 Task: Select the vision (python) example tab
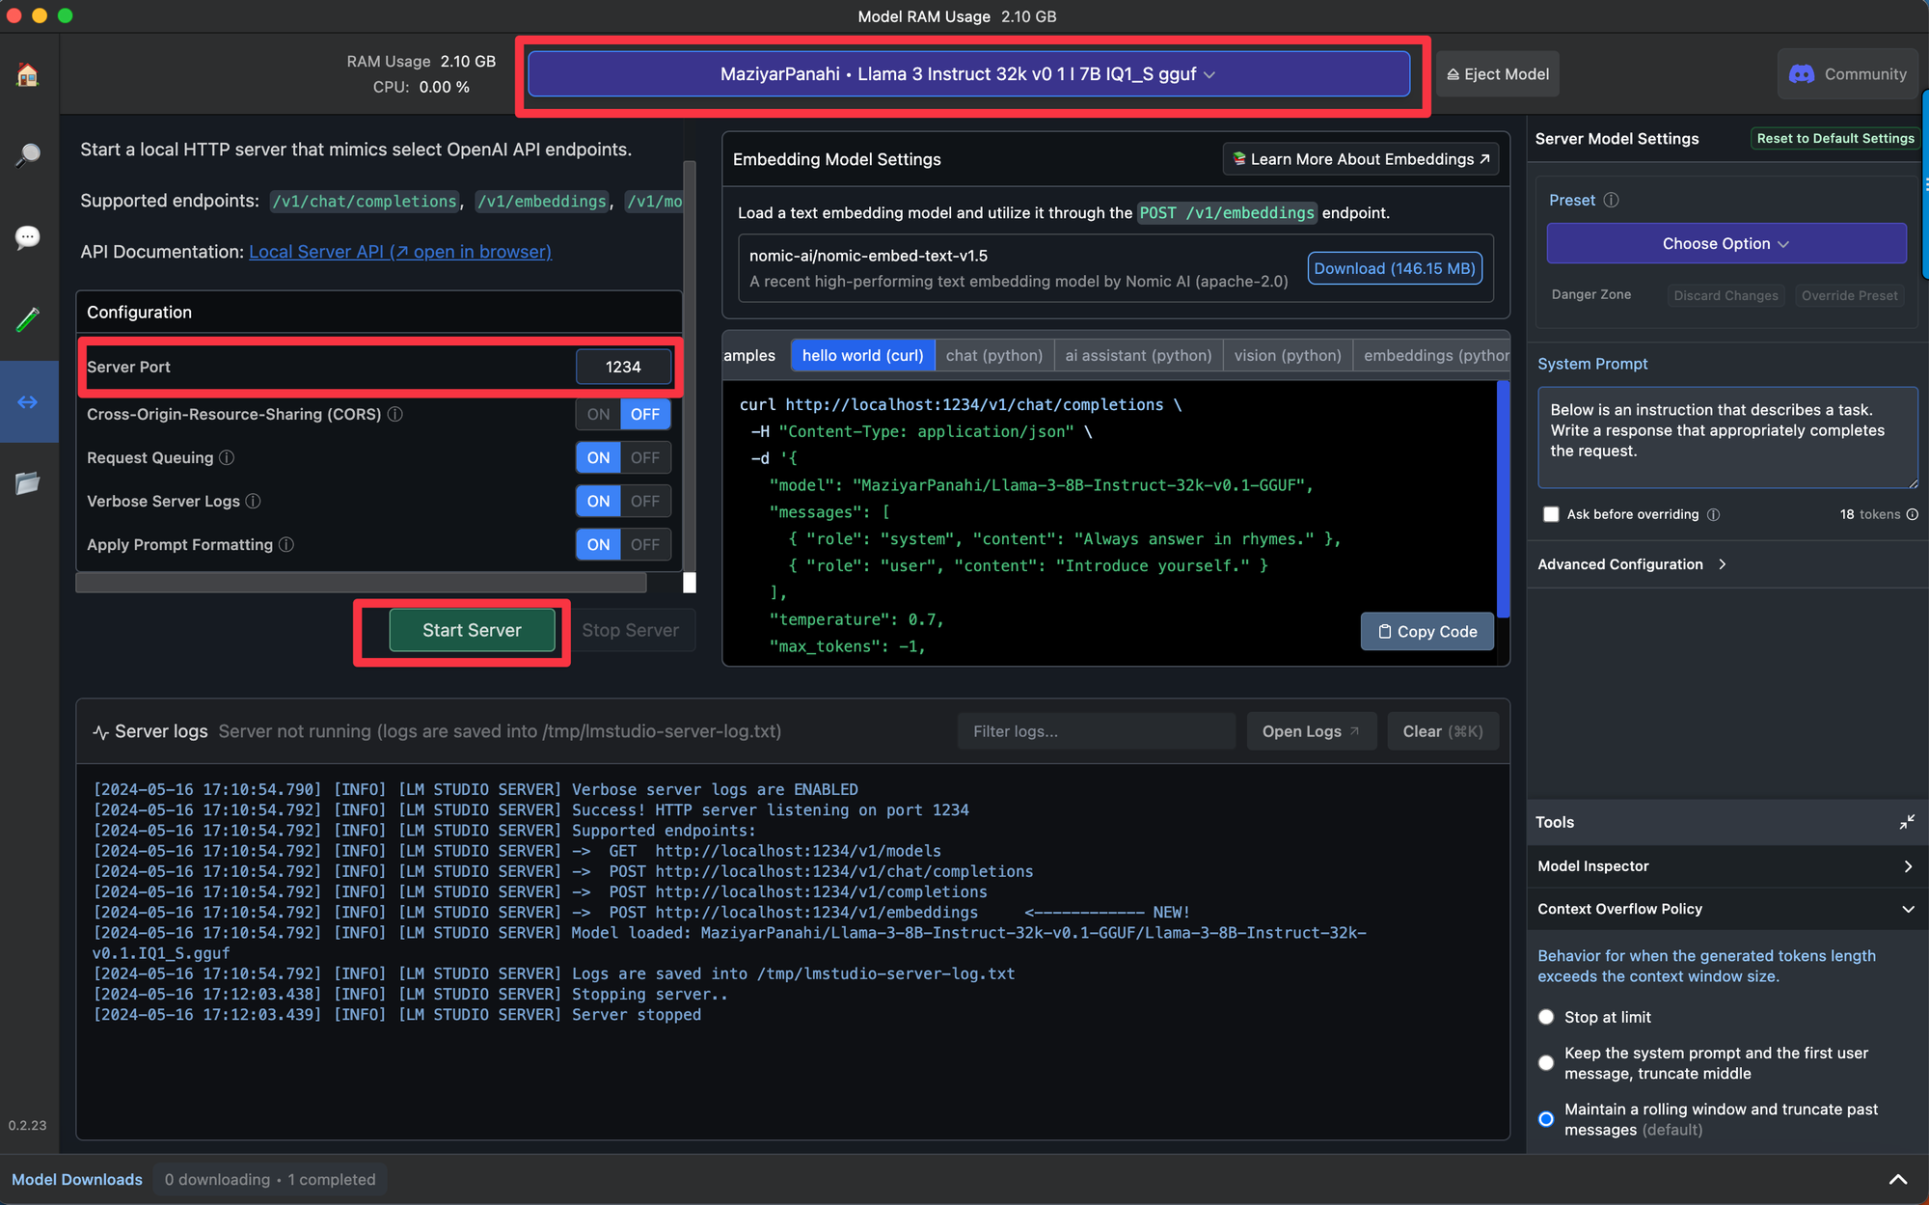pyautogui.click(x=1288, y=355)
